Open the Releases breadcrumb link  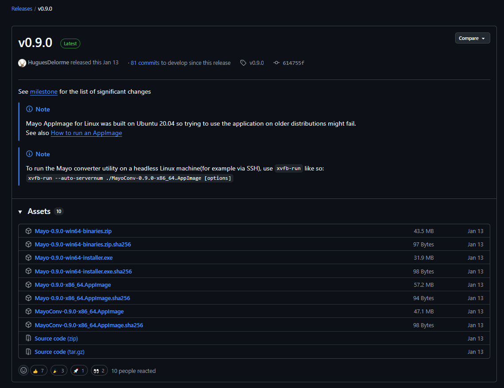coord(22,9)
